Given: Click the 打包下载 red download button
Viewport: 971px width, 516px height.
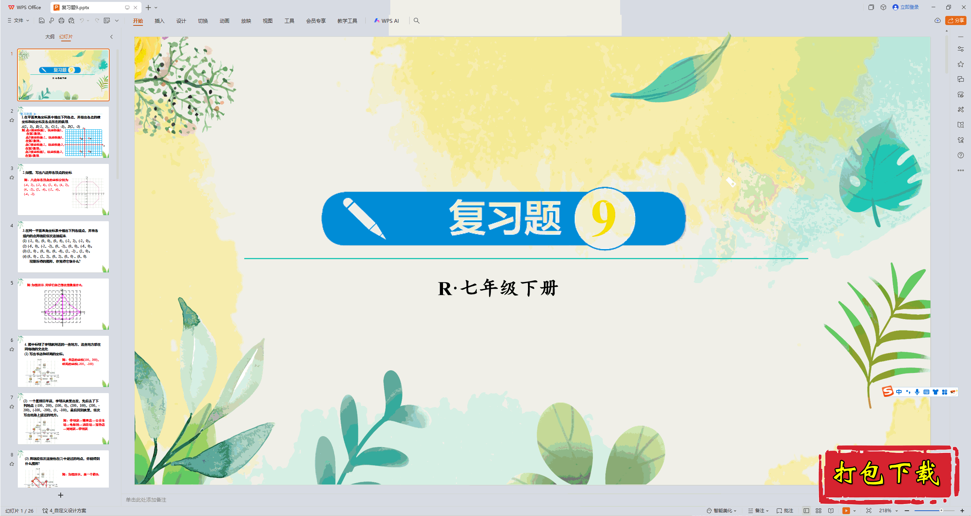Looking at the screenshot, I should pyautogui.click(x=889, y=474).
